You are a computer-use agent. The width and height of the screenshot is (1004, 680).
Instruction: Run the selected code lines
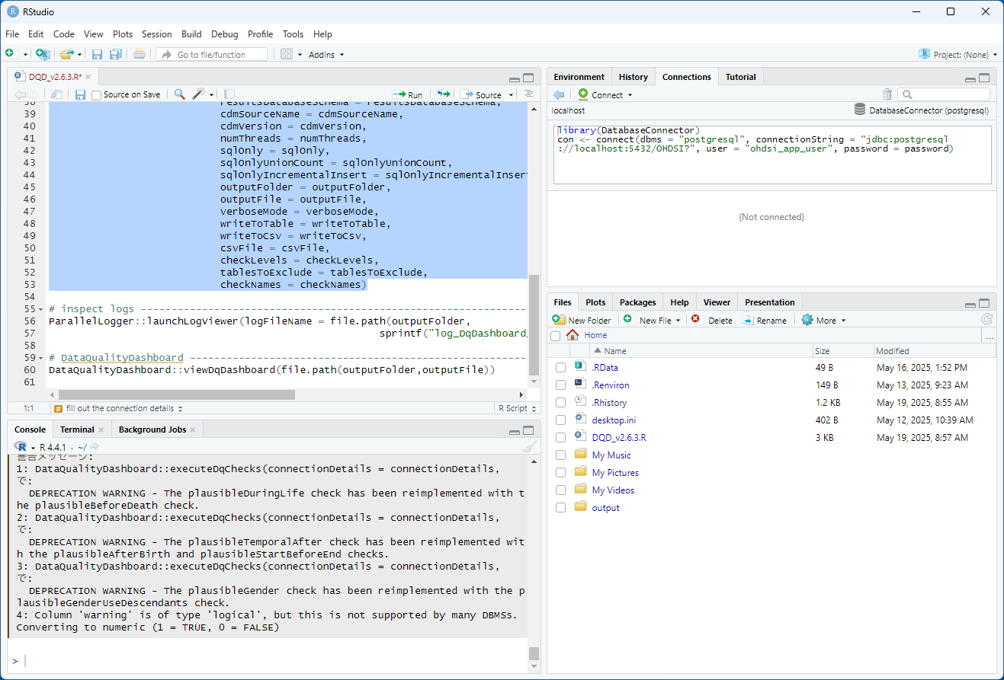point(408,94)
